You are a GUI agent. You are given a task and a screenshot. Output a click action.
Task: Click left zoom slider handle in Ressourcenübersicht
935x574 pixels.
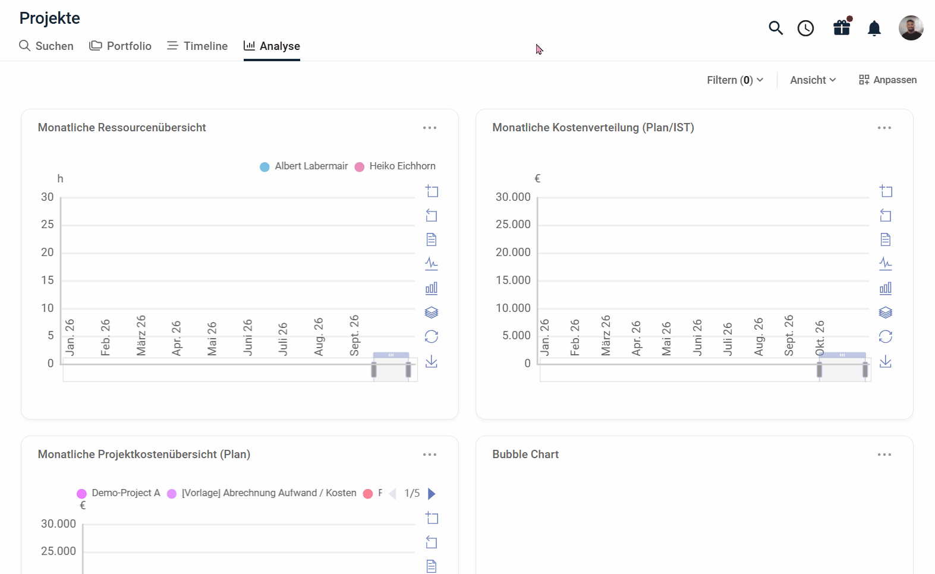coord(374,370)
